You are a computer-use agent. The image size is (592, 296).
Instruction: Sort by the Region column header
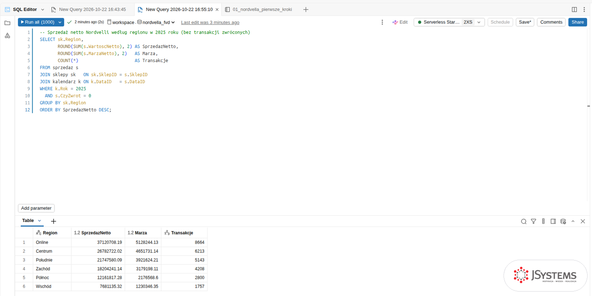point(52,233)
